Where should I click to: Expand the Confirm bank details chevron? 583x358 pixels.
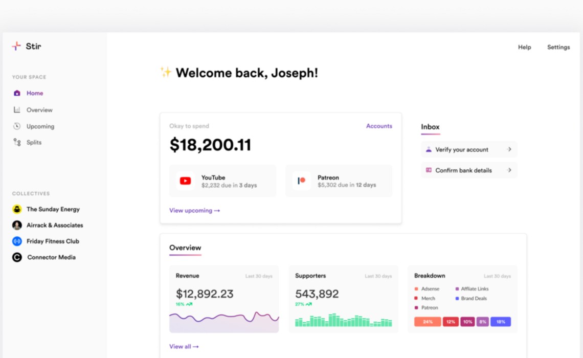(509, 170)
